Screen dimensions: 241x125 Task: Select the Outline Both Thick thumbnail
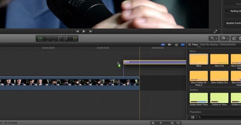199,98
